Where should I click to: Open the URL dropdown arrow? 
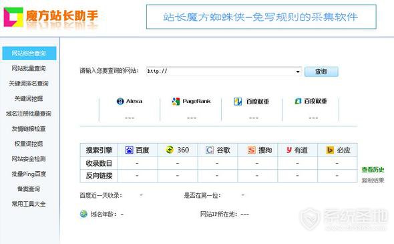[x=298, y=72]
